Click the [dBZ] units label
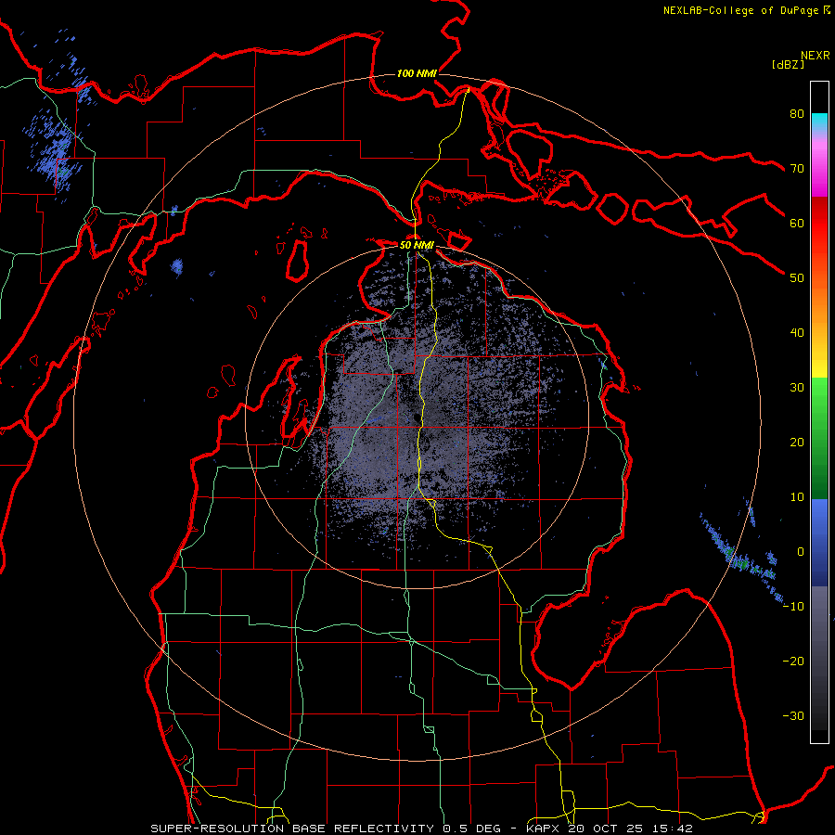The height and width of the screenshot is (835, 835). [x=788, y=64]
